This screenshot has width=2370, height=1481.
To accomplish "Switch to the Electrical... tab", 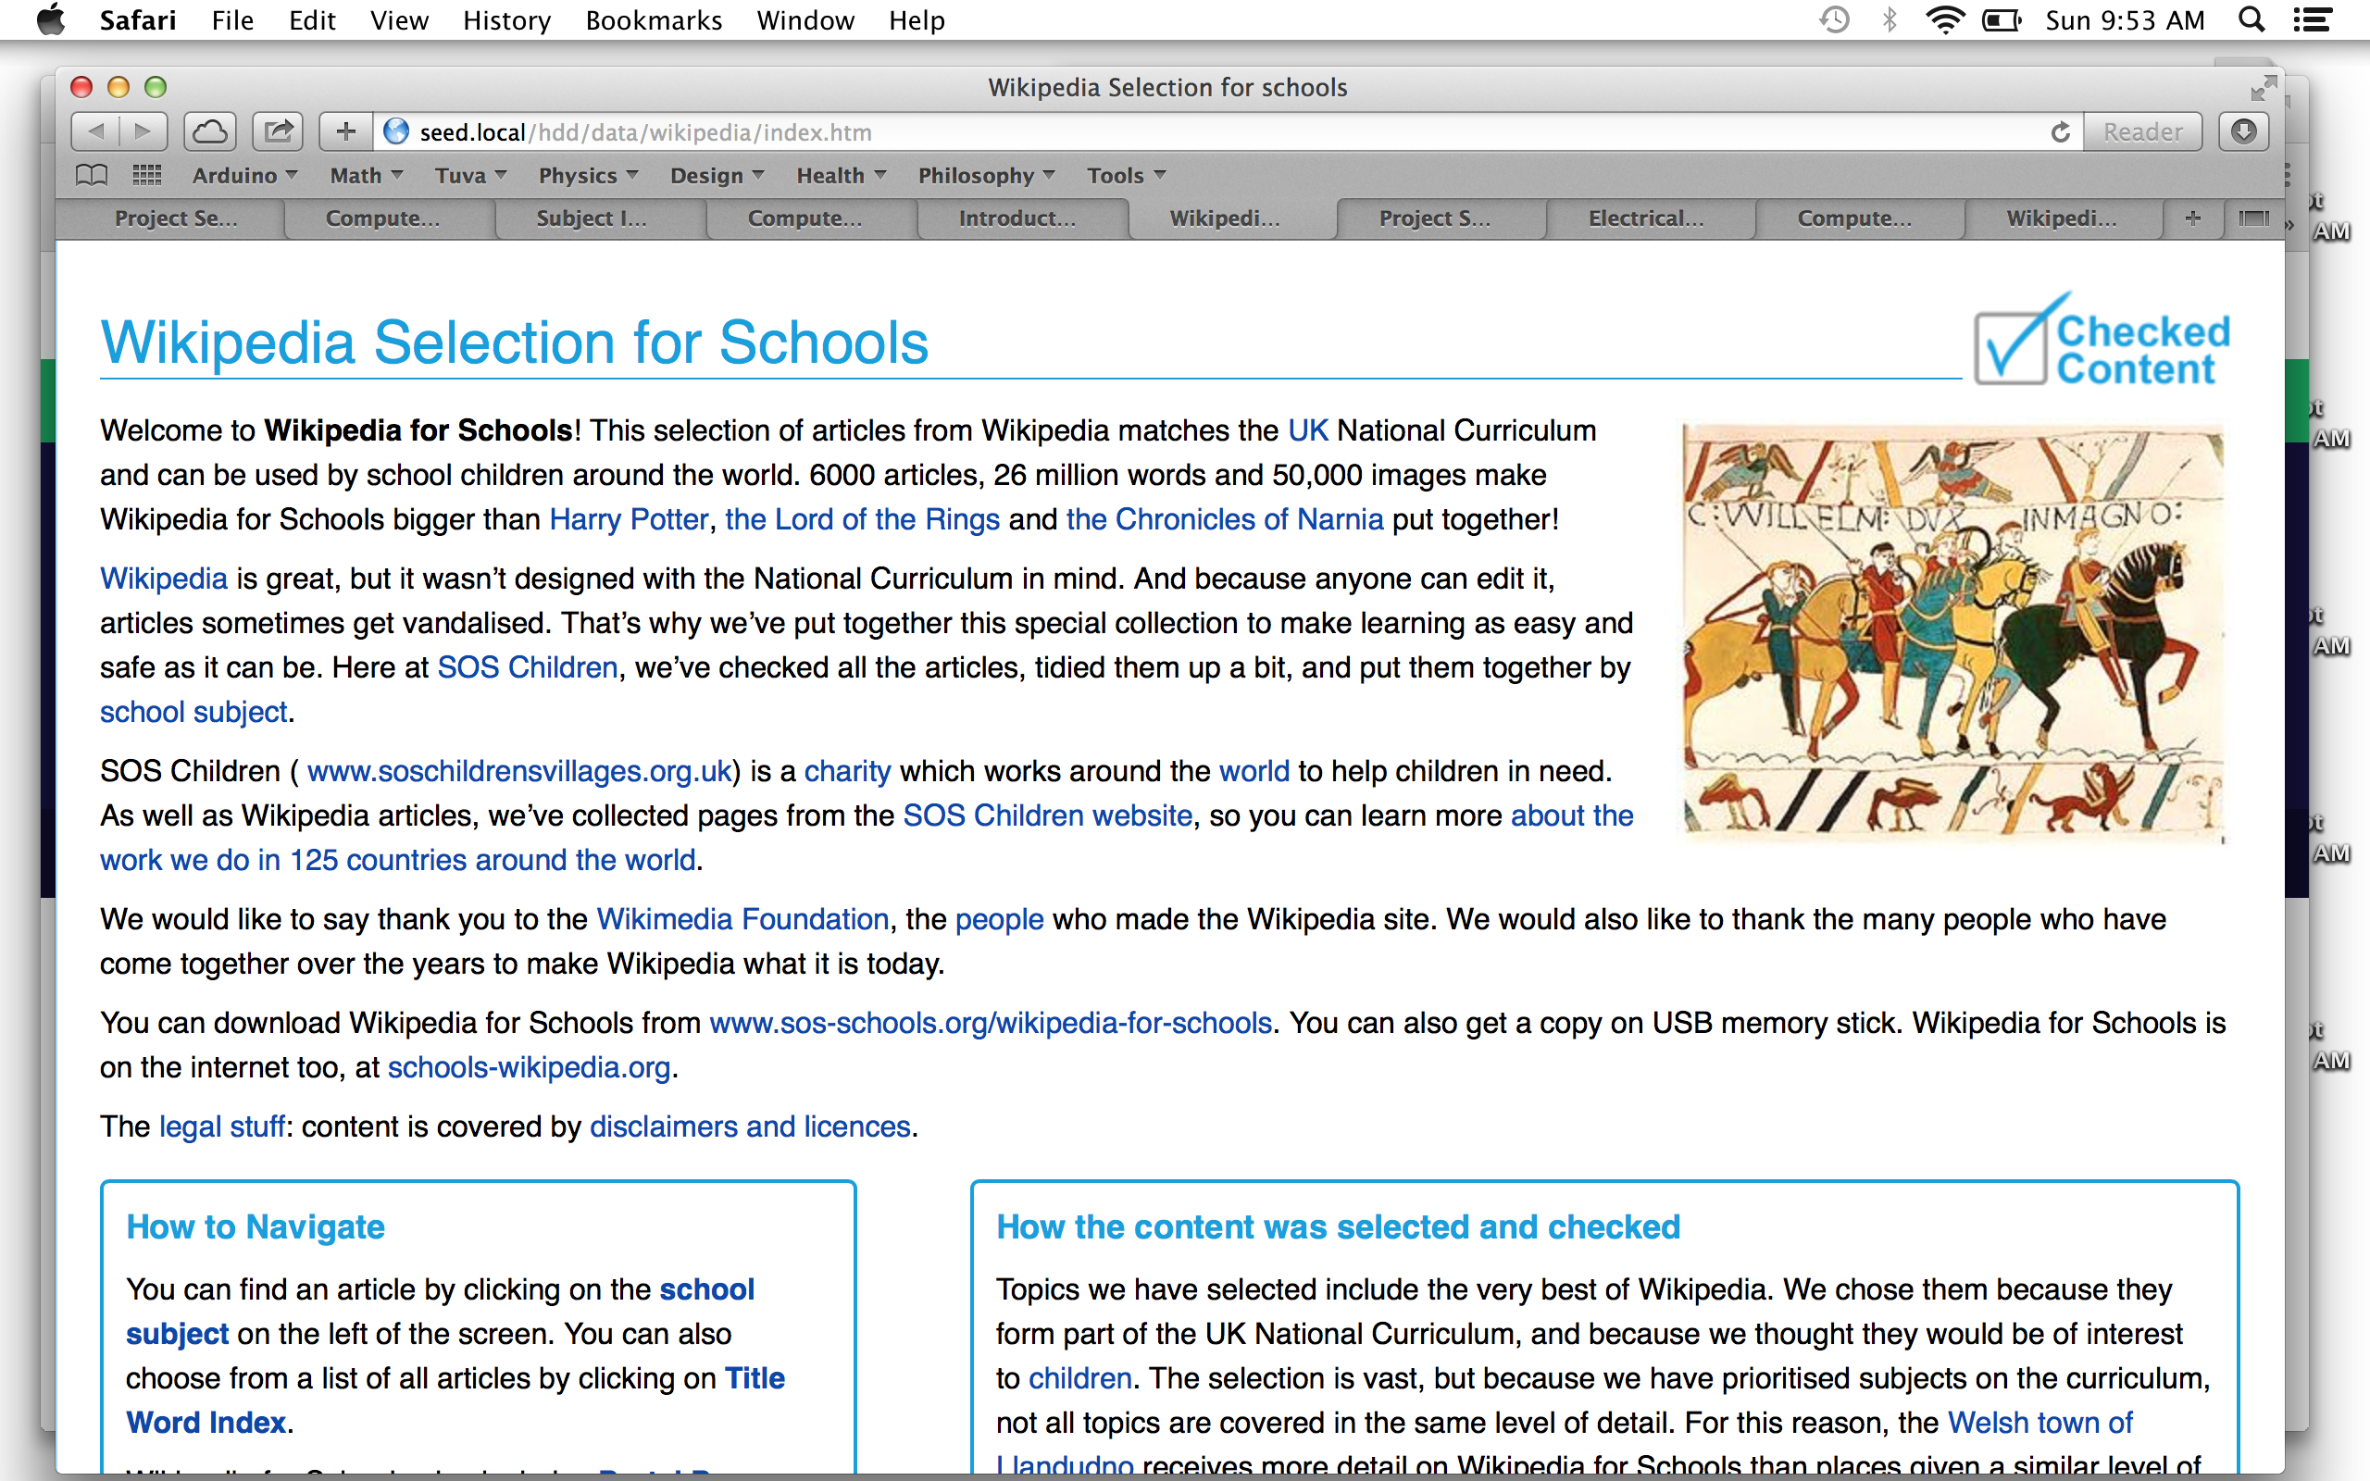I will (1645, 218).
